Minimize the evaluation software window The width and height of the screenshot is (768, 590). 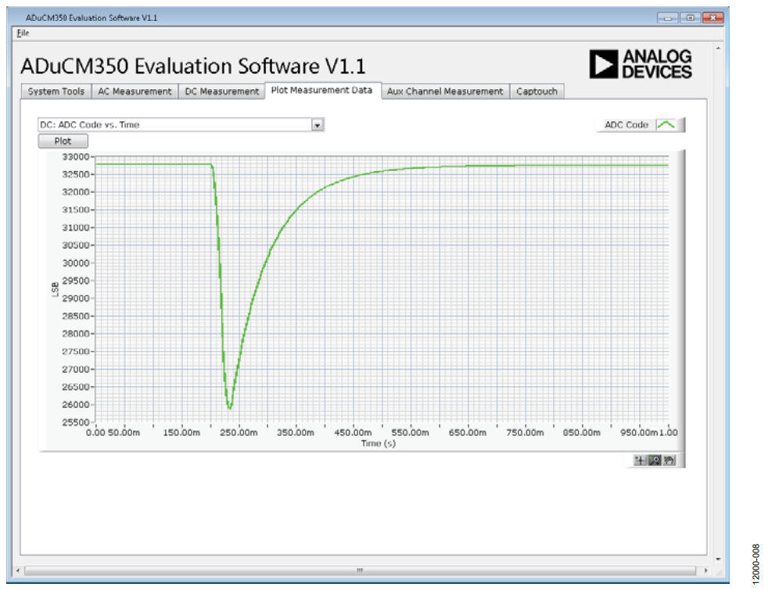point(668,18)
